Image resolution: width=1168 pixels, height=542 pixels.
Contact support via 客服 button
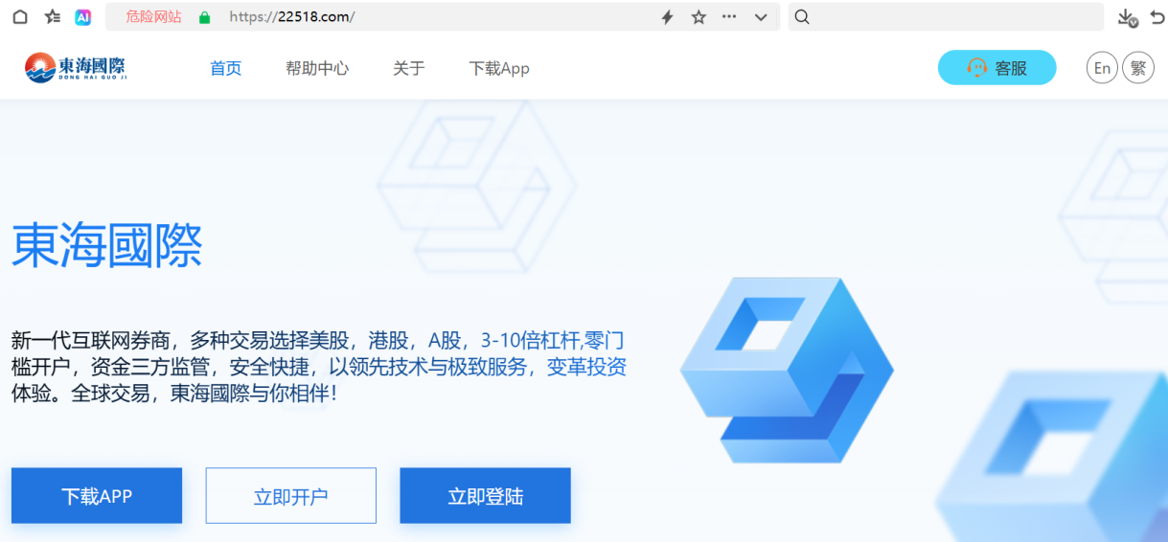pos(996,68)
